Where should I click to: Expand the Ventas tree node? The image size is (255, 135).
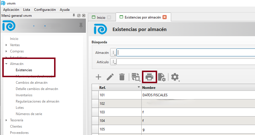6,45
